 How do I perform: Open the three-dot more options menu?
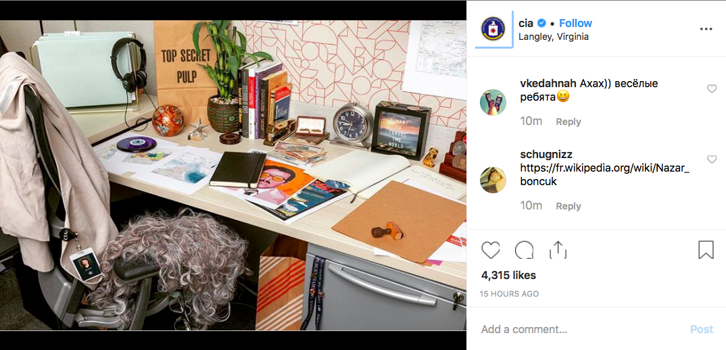click(706, 28)
